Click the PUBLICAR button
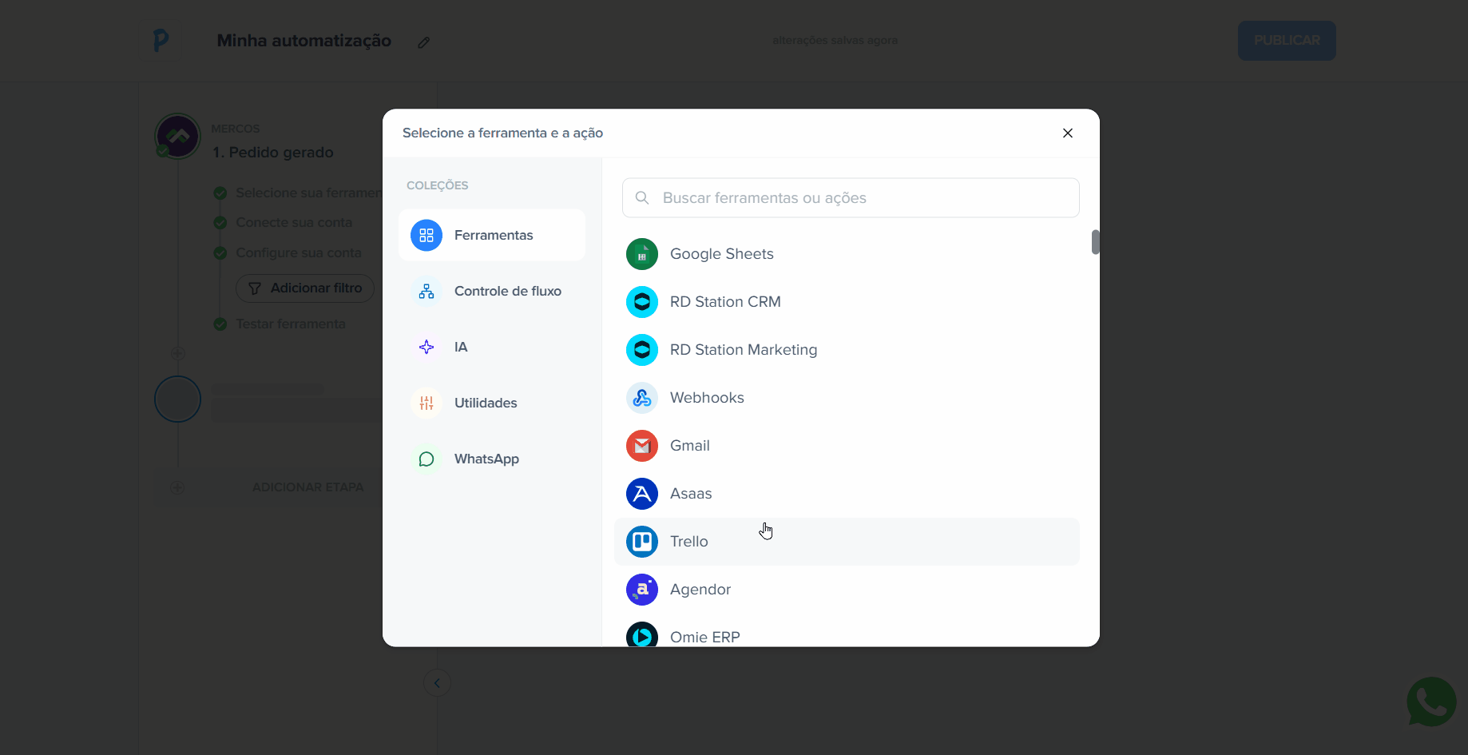Viewport: 1468px width, 755px height. coord(1287,40)
